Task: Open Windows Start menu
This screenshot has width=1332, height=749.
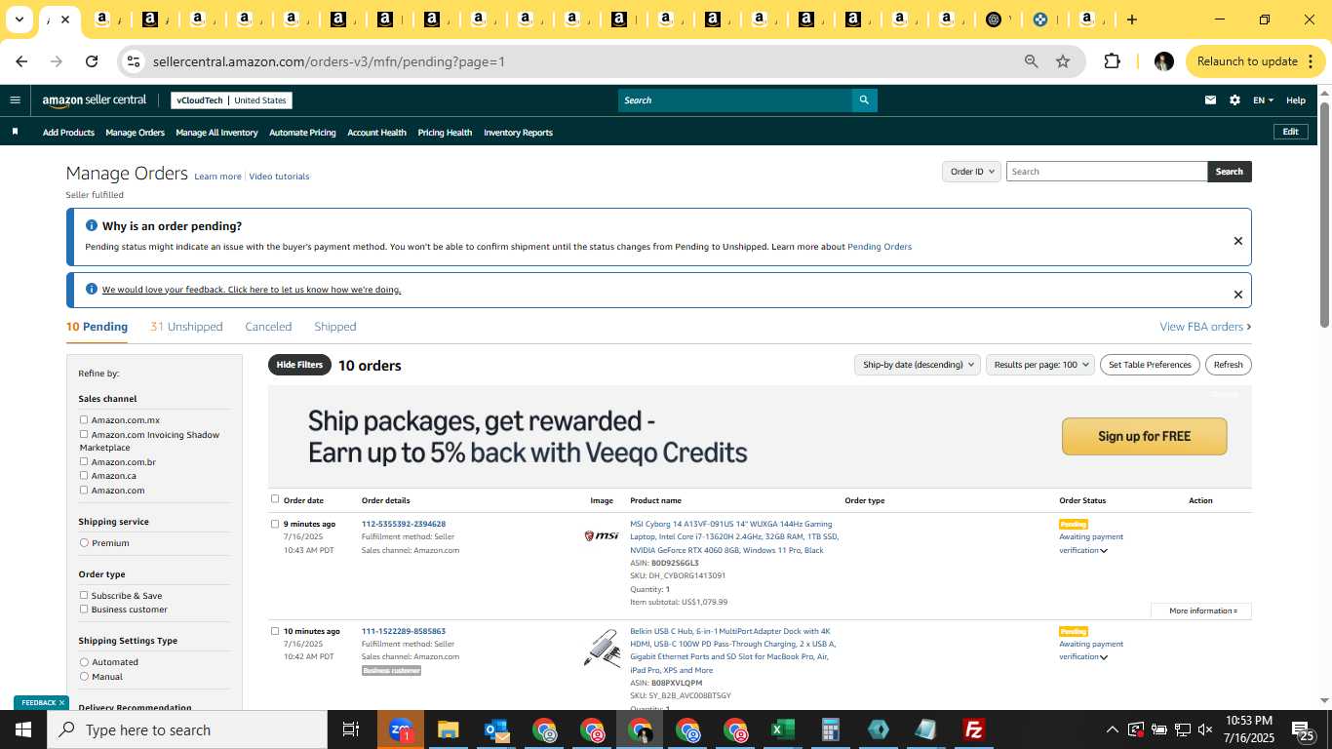Action: tap(23, 729)
